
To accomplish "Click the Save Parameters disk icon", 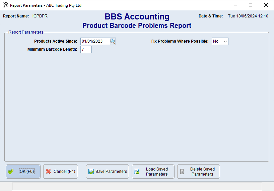I will pos(91,172).
